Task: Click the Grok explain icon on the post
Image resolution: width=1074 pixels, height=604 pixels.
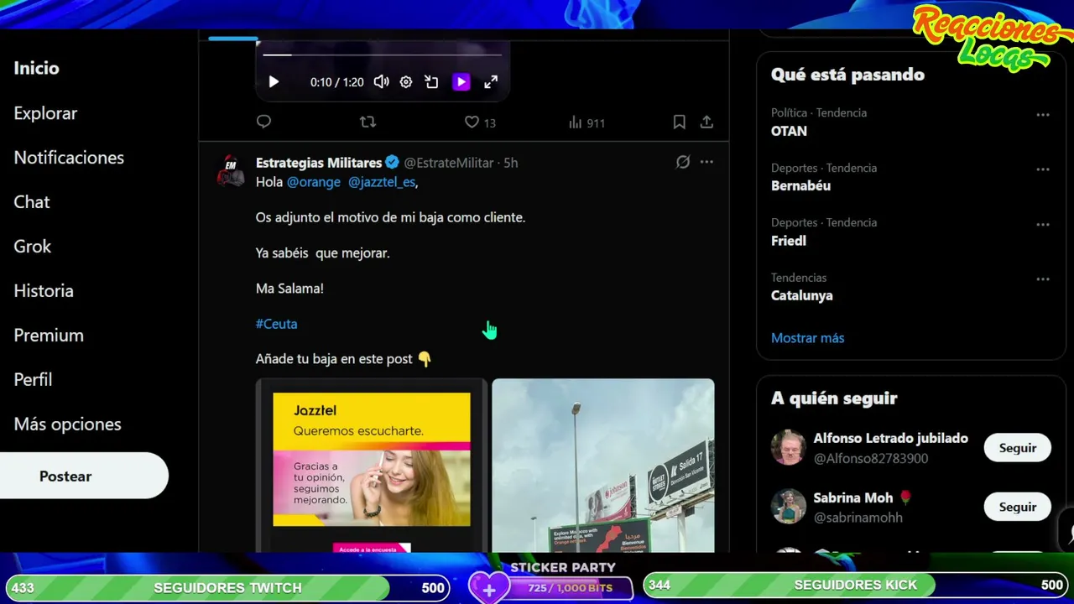Action: (683, 162)
